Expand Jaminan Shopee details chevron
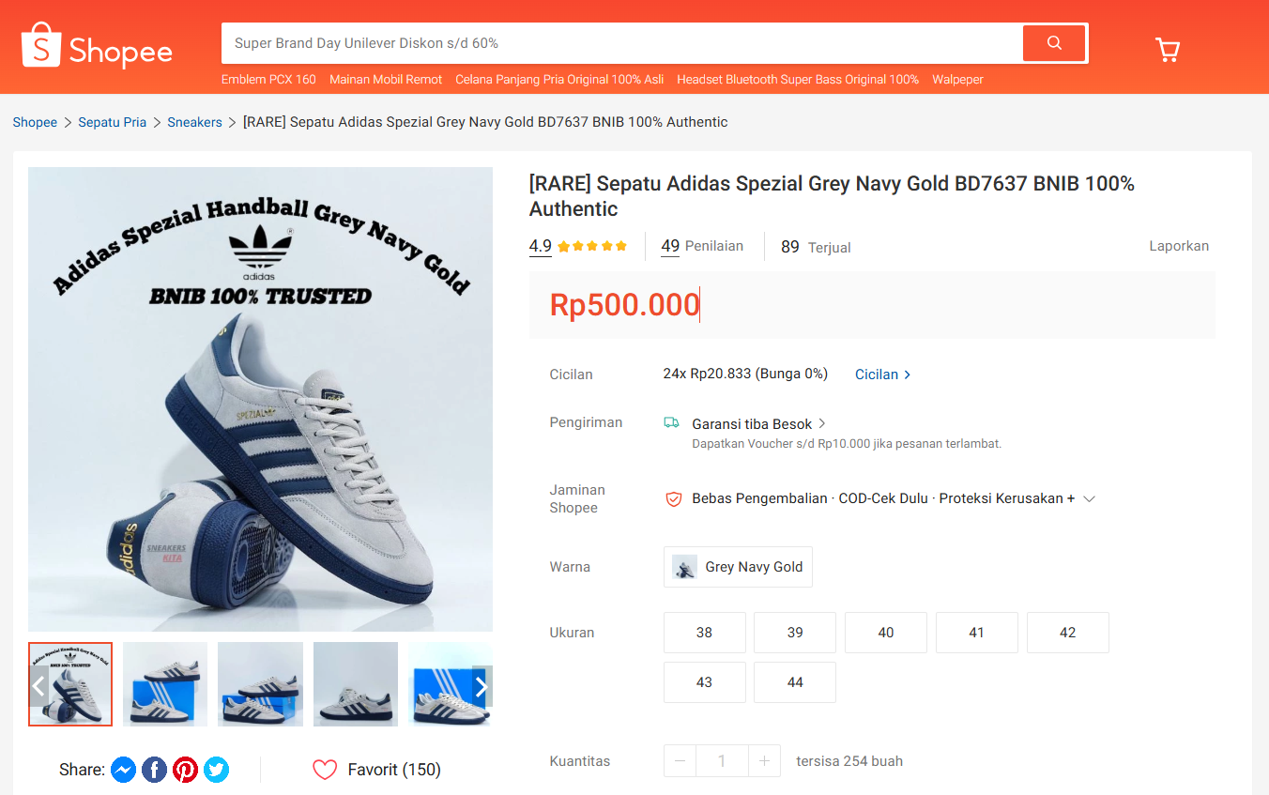1269x795 pixels. pyautogui.click(x=1089, y=498)
